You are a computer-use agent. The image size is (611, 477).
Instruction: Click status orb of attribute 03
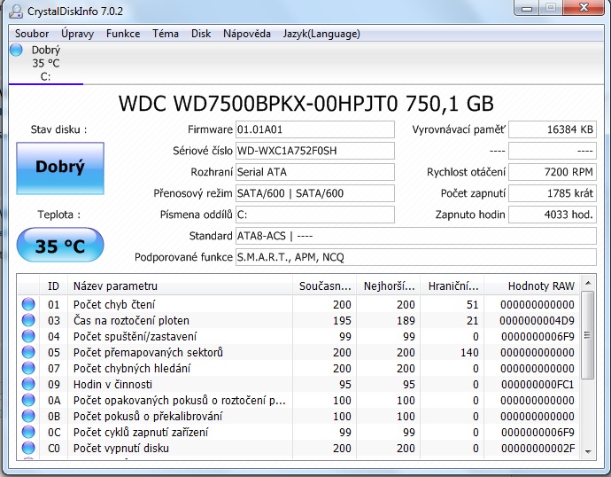tap(28, 320)
